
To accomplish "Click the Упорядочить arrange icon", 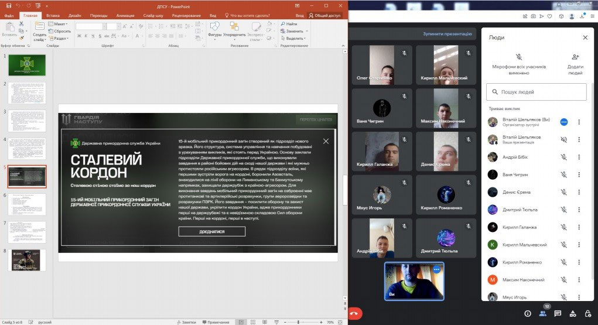I will pyautogui.click(x=234, y=26).
